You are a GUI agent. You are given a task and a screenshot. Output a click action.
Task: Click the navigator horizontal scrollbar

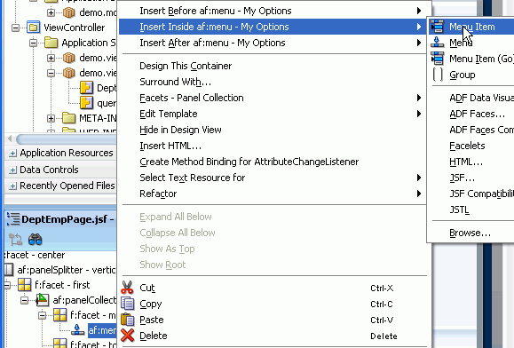pos(66,139)
